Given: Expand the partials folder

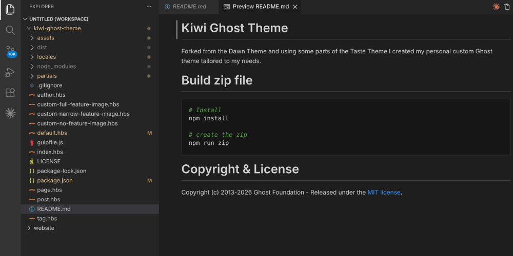Looking at the screenshot, I should [90, 76].
